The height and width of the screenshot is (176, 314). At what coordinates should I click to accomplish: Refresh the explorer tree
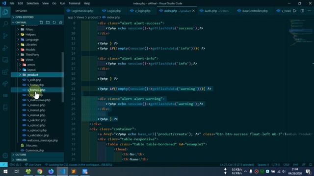coord(54,22)
